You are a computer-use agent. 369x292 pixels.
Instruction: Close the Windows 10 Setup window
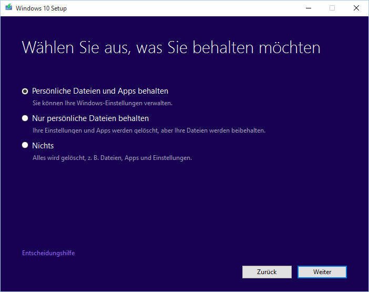tap(356, 8)
